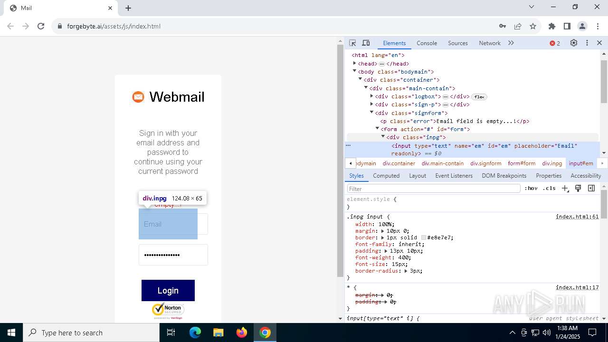Show more DevTools tabs chevron
Image resolution: width=608 pixels, height=342 pixels.
[x=511, y=43]
